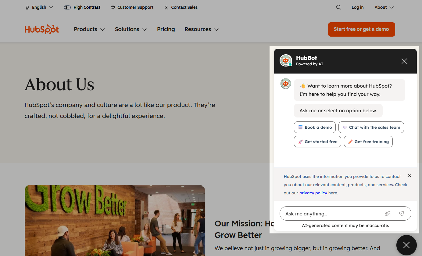Image resolution: width=422 pixels, height=256 pixels.
Task: Click the Grow Better office photo
Action: (115, 220)
